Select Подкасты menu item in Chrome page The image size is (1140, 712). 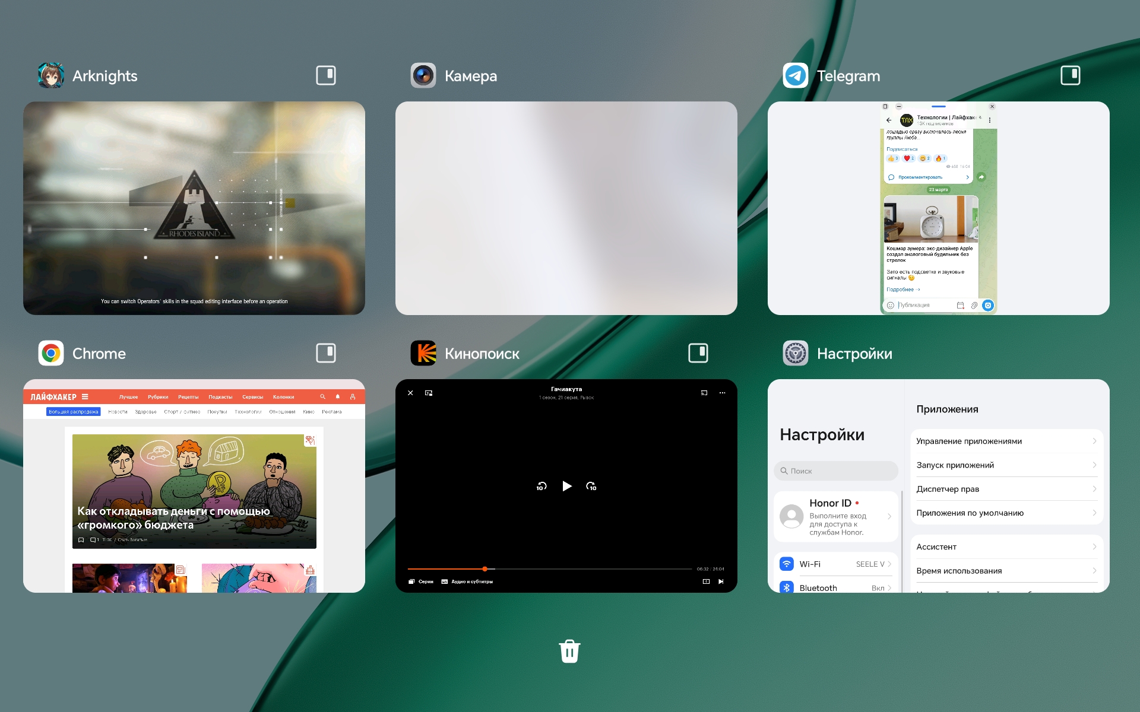[220, 397]
